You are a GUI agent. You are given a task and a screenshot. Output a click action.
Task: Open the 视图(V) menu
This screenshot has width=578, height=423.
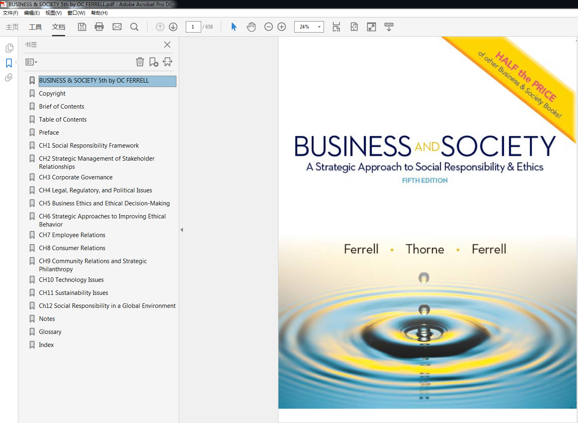(54, 13)
